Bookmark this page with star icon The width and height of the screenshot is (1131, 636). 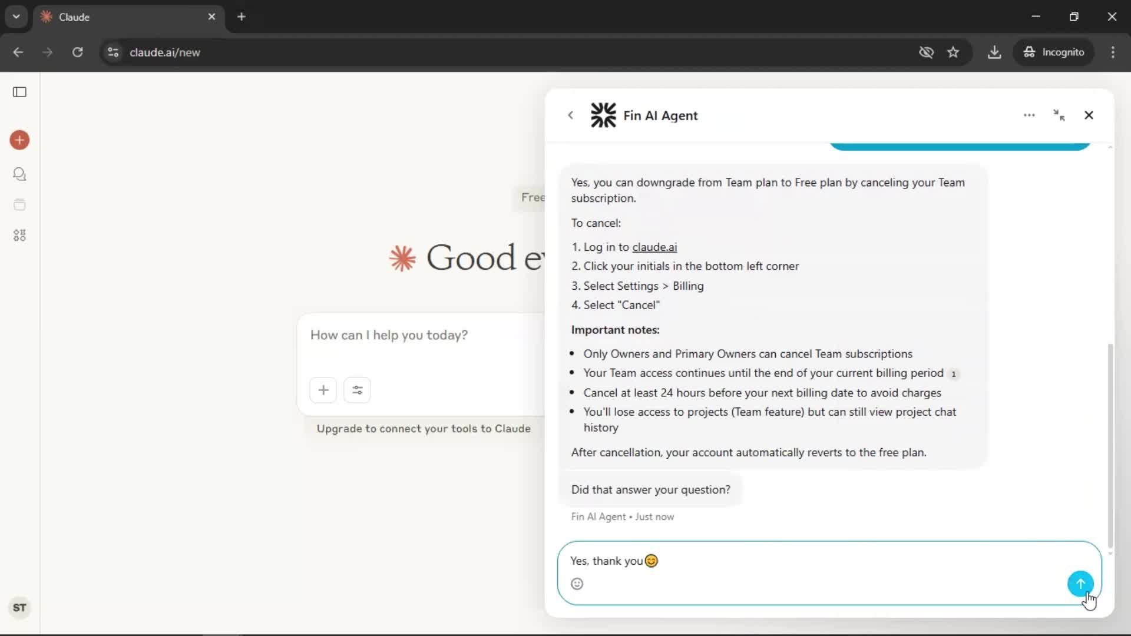point(953,52)
